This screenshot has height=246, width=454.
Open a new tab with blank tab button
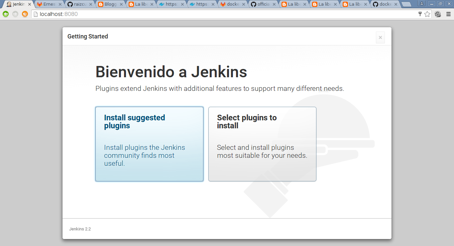point(406,4)
